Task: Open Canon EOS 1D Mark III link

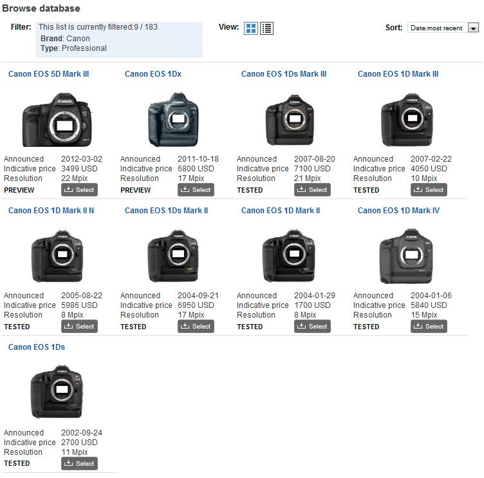Action: (x=398, y=74)
